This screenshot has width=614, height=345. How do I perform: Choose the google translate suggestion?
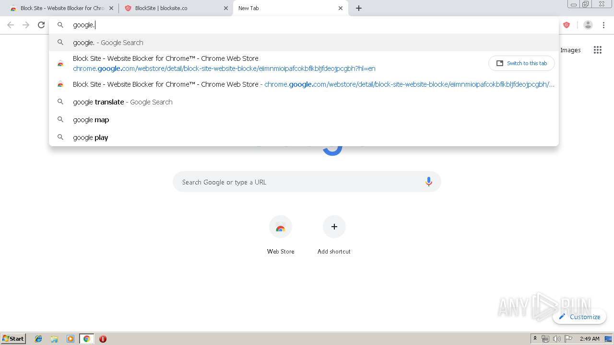(304, 102)
